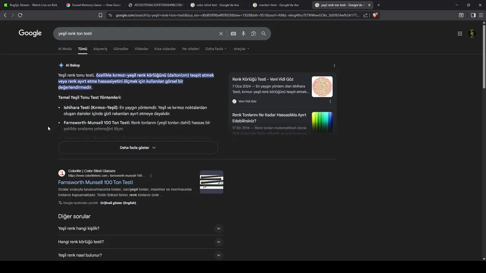Open a new tab with the plus button
This screenshot has width=486, height=273.
coord(379,5)
